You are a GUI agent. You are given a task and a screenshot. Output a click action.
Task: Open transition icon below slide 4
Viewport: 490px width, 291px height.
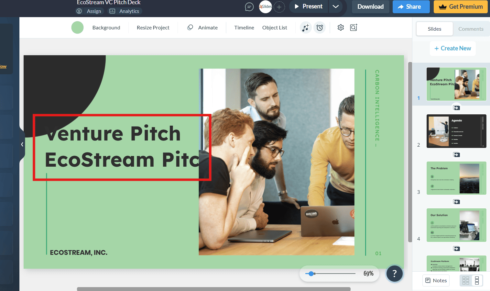(456, 249)
